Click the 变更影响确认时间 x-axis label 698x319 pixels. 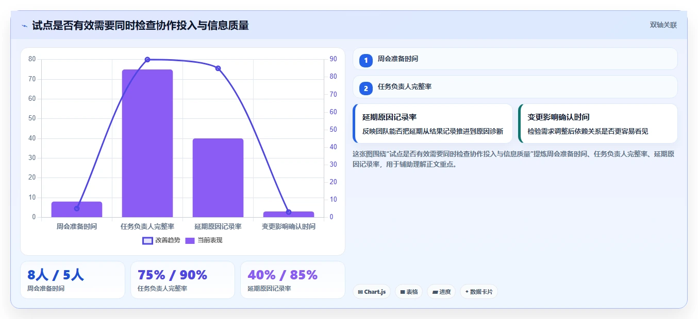pos(289,226)
